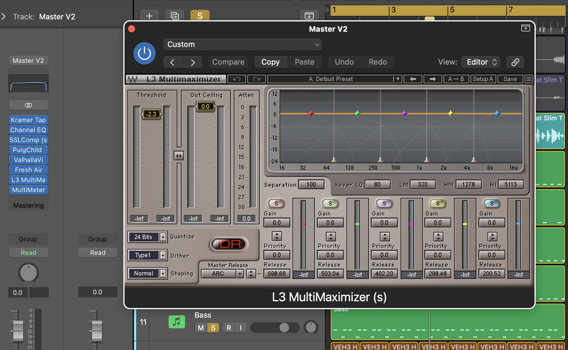Open the ARC Master Release dropdown
Image resolution: width=568 pixels, height=350 pixels.
click(x=222, y=274)
